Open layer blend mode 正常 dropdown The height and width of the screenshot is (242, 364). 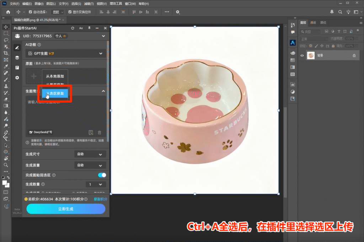[314, 39]
